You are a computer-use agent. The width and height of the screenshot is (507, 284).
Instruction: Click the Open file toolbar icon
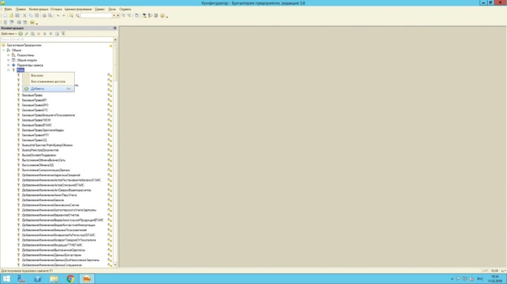point(11,15)
